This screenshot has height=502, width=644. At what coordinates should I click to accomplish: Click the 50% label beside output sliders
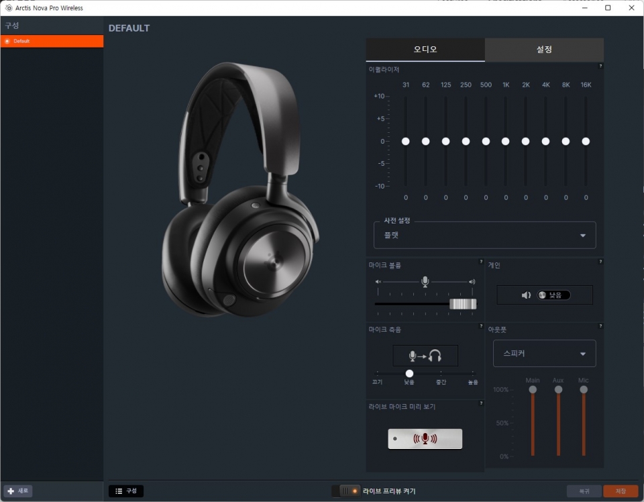tap(502, 423)
